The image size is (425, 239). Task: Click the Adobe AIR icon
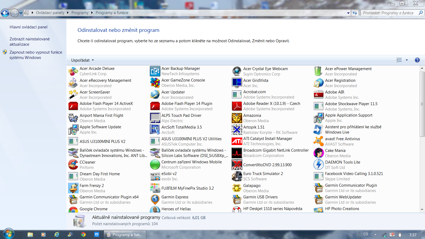318,95
